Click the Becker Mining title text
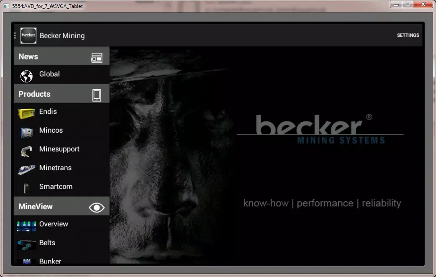 (x=62, y=36)
